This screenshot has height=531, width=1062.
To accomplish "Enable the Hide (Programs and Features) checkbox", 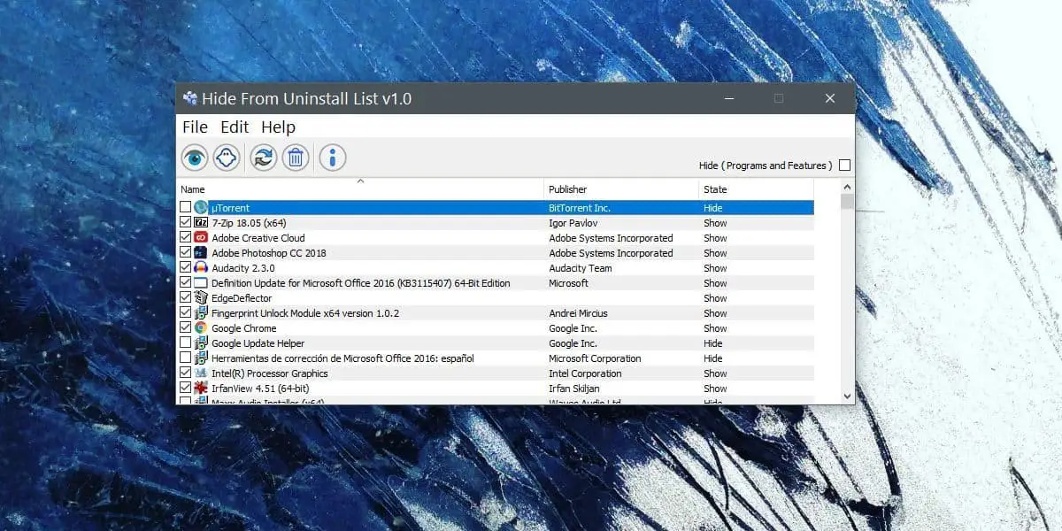I will pyautogui.click(x=844, y=165).
